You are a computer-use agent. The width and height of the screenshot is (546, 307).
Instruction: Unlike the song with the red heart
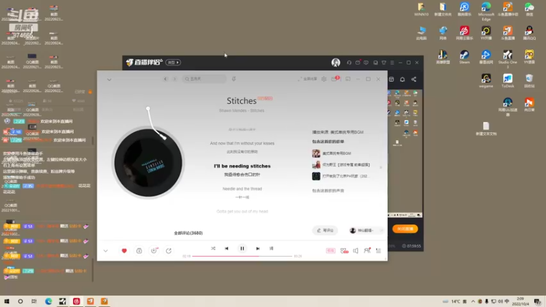(x=124, y=250)
